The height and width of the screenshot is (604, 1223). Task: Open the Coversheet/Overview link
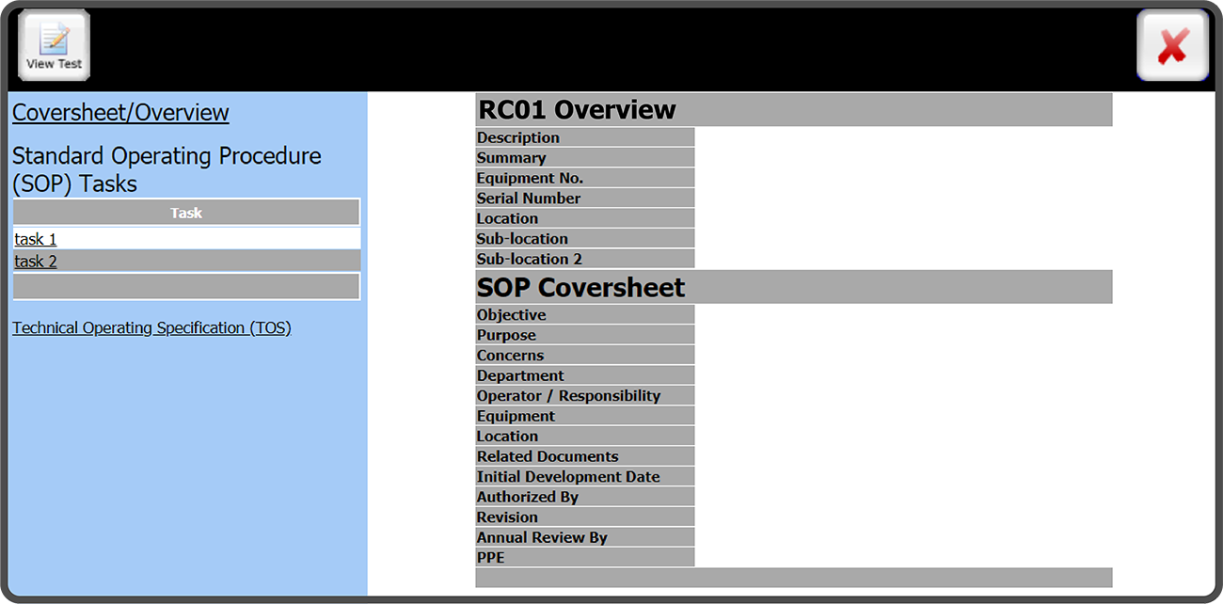[120, 112]
